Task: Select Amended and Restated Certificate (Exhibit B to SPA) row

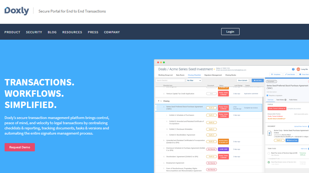Action: [209, 142]
